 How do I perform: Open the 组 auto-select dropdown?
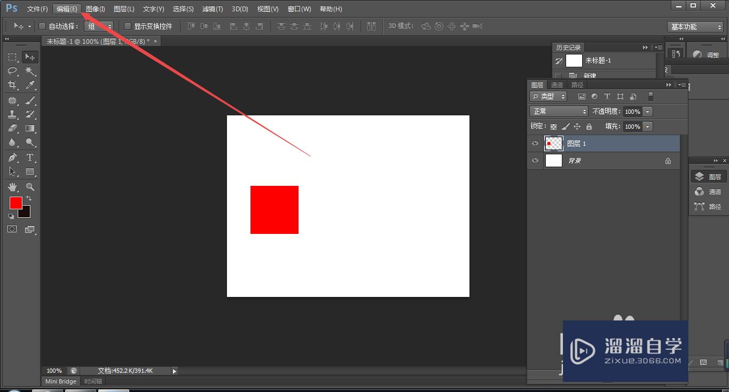click(x=99, y=26)
